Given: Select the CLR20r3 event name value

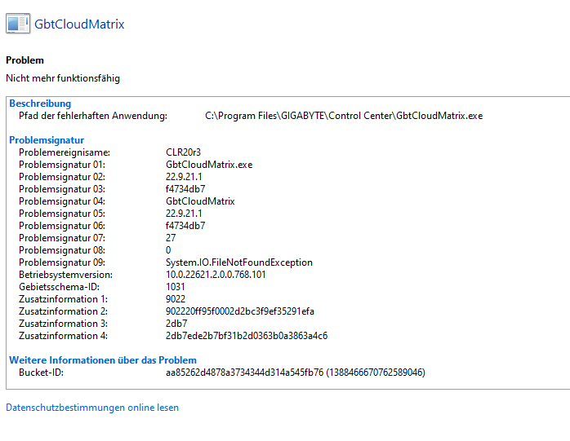Looking at the screenshot, I should [183, 152].
